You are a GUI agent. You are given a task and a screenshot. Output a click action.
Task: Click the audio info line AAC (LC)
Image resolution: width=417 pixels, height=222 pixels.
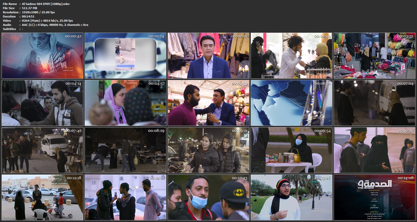tap(55, 25)
